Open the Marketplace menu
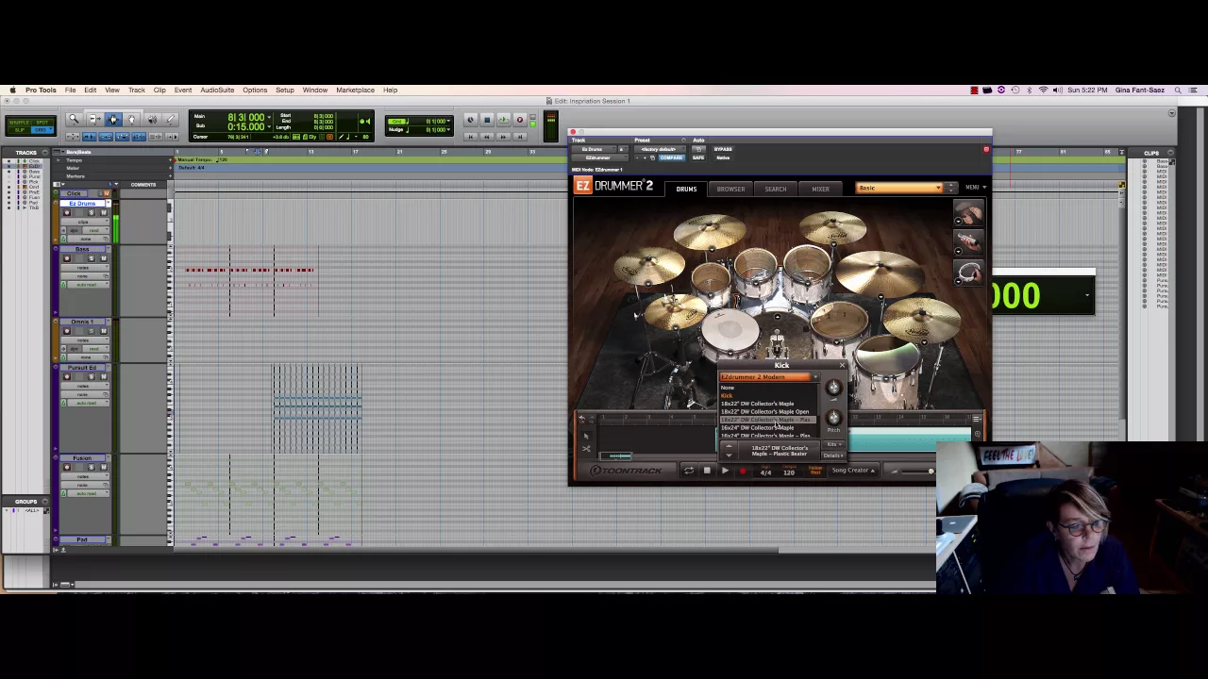Screen dimensions: 1208x679 click(x=355, y=91)
